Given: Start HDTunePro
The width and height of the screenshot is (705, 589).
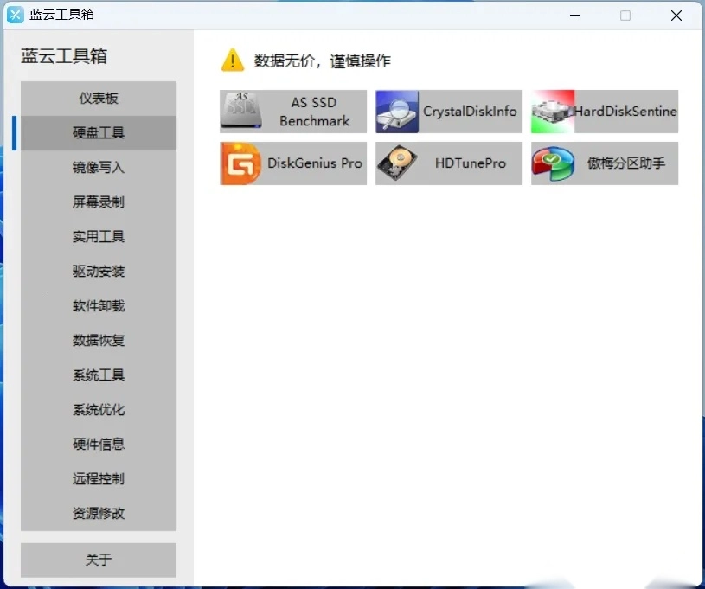Looking at the screenshot, I should coord(448,163).
